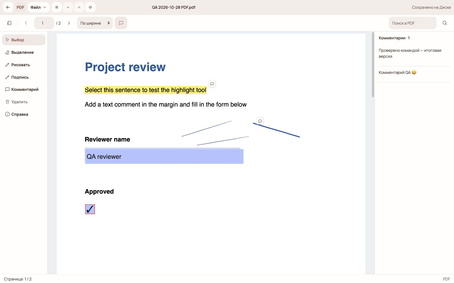Go to the next page chevron
The width and height of the screenshot is (454, 283).
[69, 23]
